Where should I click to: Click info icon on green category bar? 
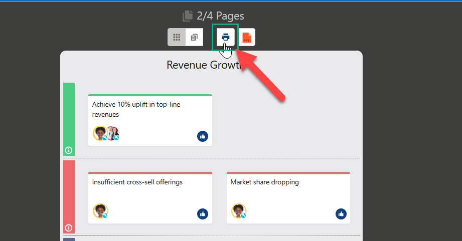pyautogui.click(x=69, y=150)
